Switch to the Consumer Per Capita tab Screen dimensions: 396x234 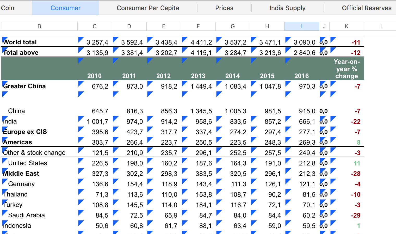[148, 8]
